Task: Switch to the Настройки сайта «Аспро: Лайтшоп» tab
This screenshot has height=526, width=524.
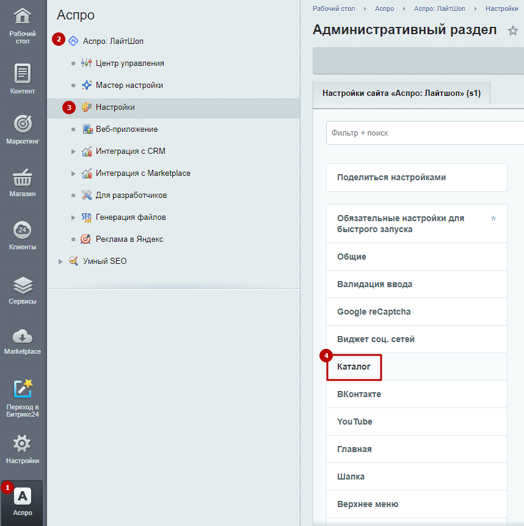Action: pyautogui.click(x=401, y=93)
